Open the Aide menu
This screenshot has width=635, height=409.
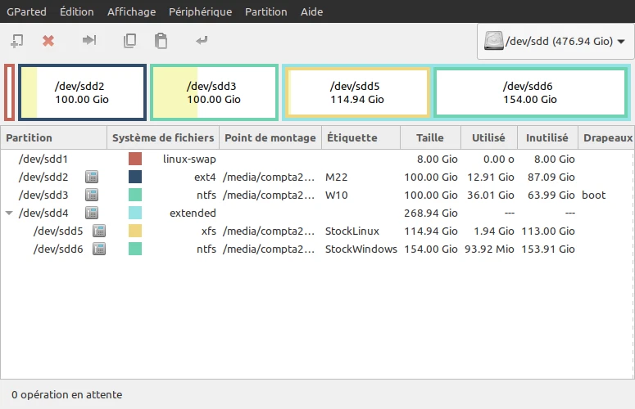point(311,11)
